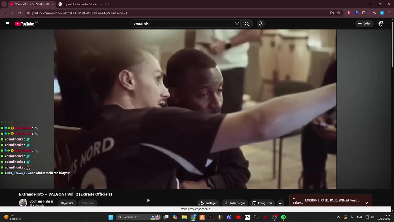Start voice search with the microphone

(x=261, y=24)
